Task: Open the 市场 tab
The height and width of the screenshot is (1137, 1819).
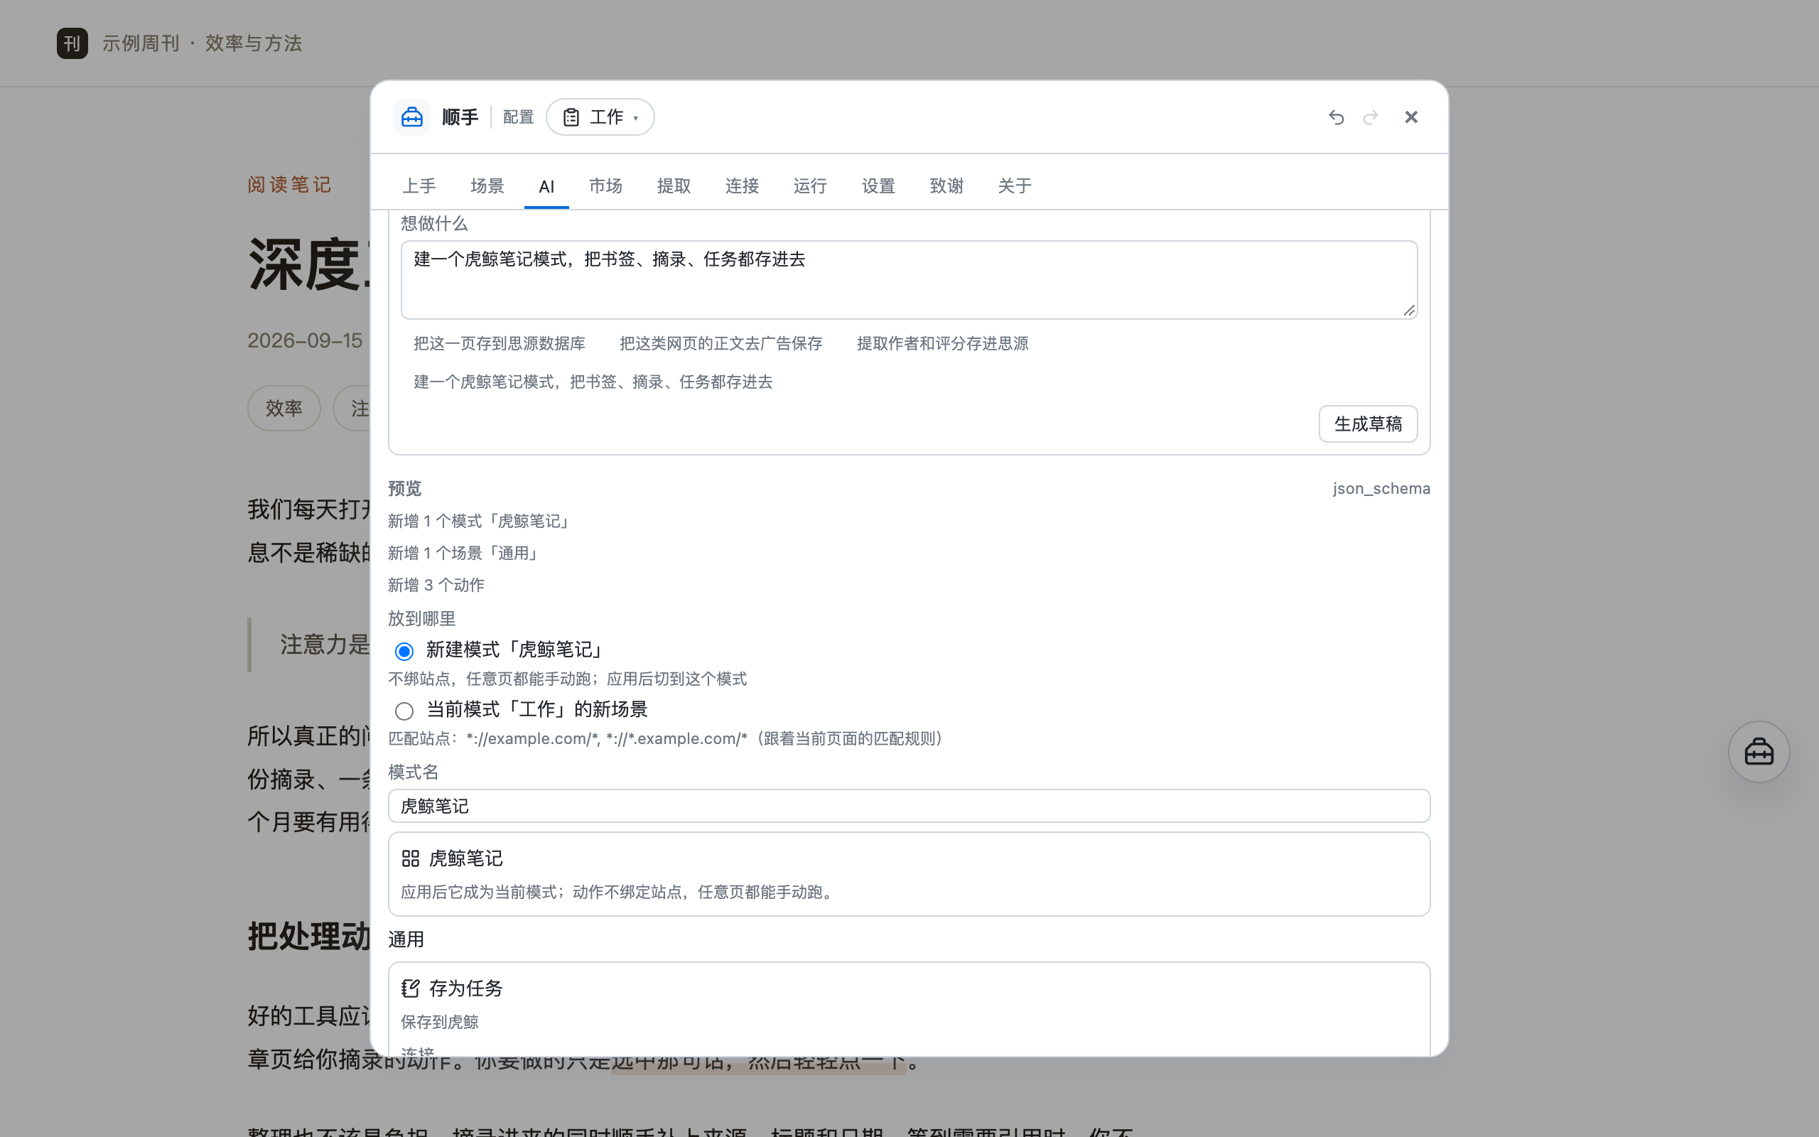Action: click(x=605, y=185)
